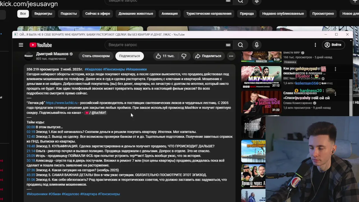Image resolution: width=359 pixels, height=202 pixels.
Task: Jump to timecode 45:35
Action: click(31, 175)
